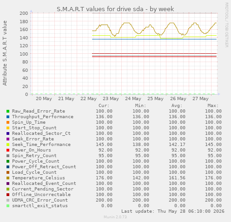Click the Cur: column header
The image size is (231, 222).
click(104, 106)
